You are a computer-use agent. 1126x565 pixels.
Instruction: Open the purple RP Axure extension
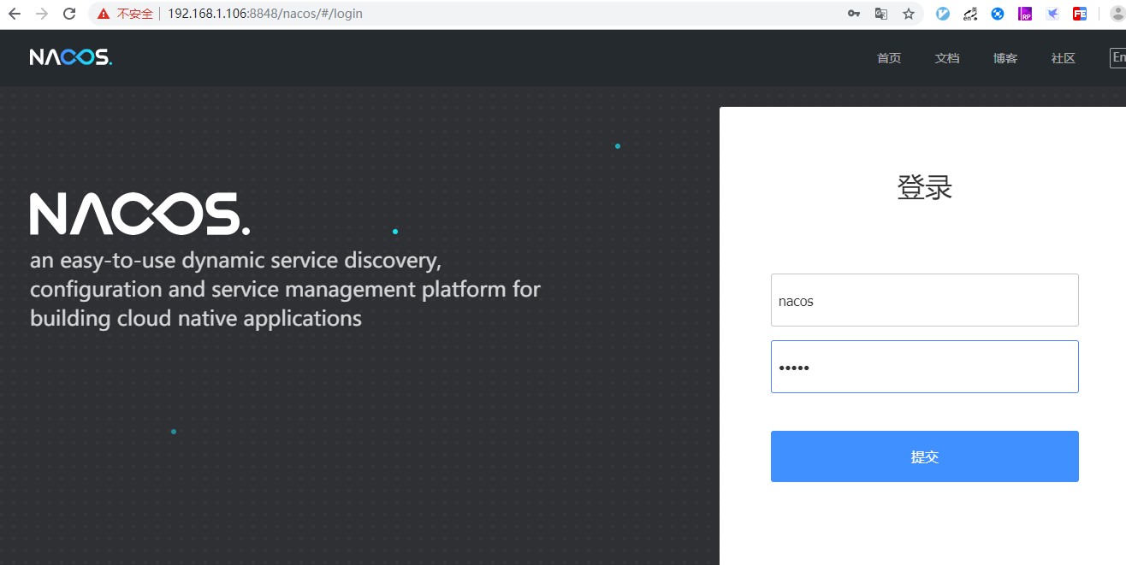1025,14
